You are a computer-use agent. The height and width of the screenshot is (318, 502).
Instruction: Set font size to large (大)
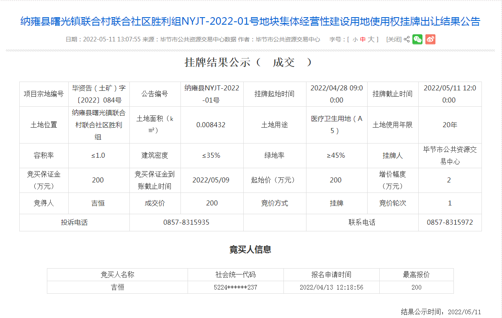click(371, 39)
